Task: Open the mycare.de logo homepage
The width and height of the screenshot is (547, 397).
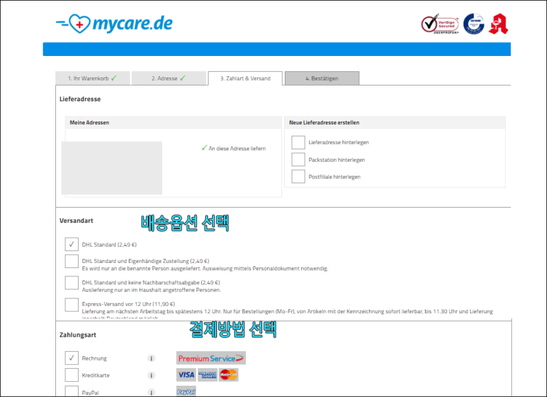Action: click(114, 23)
